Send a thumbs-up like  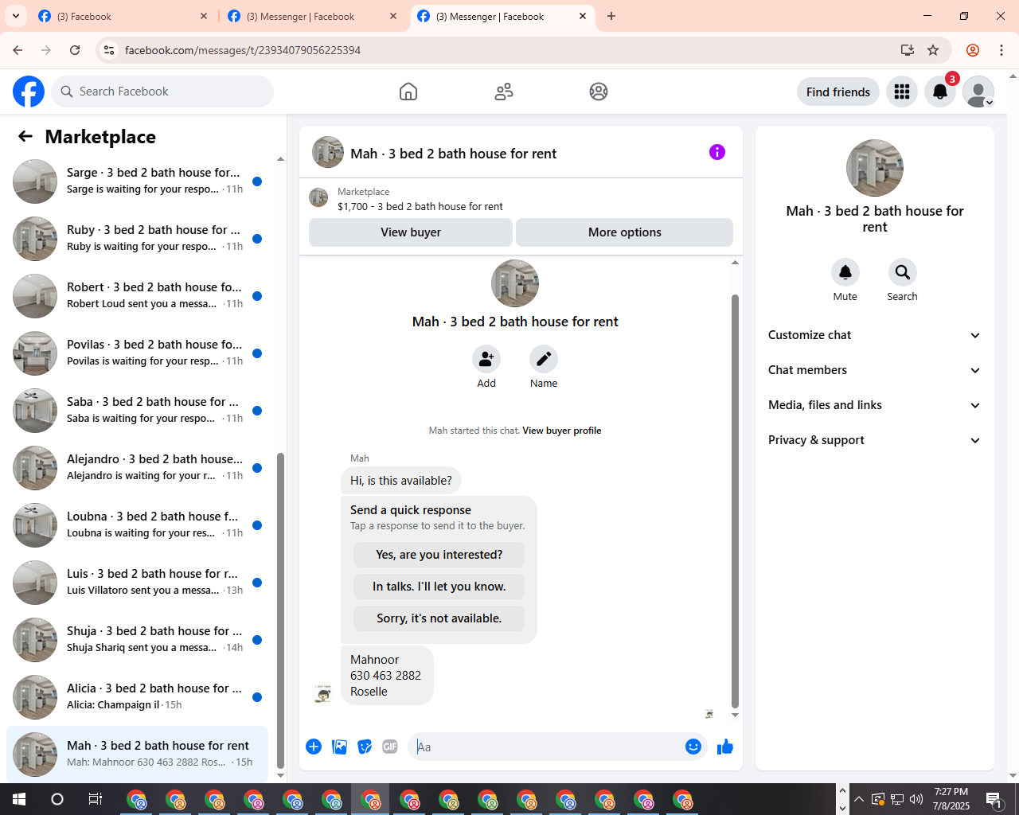pyautogui.click(x=725, y=747)
